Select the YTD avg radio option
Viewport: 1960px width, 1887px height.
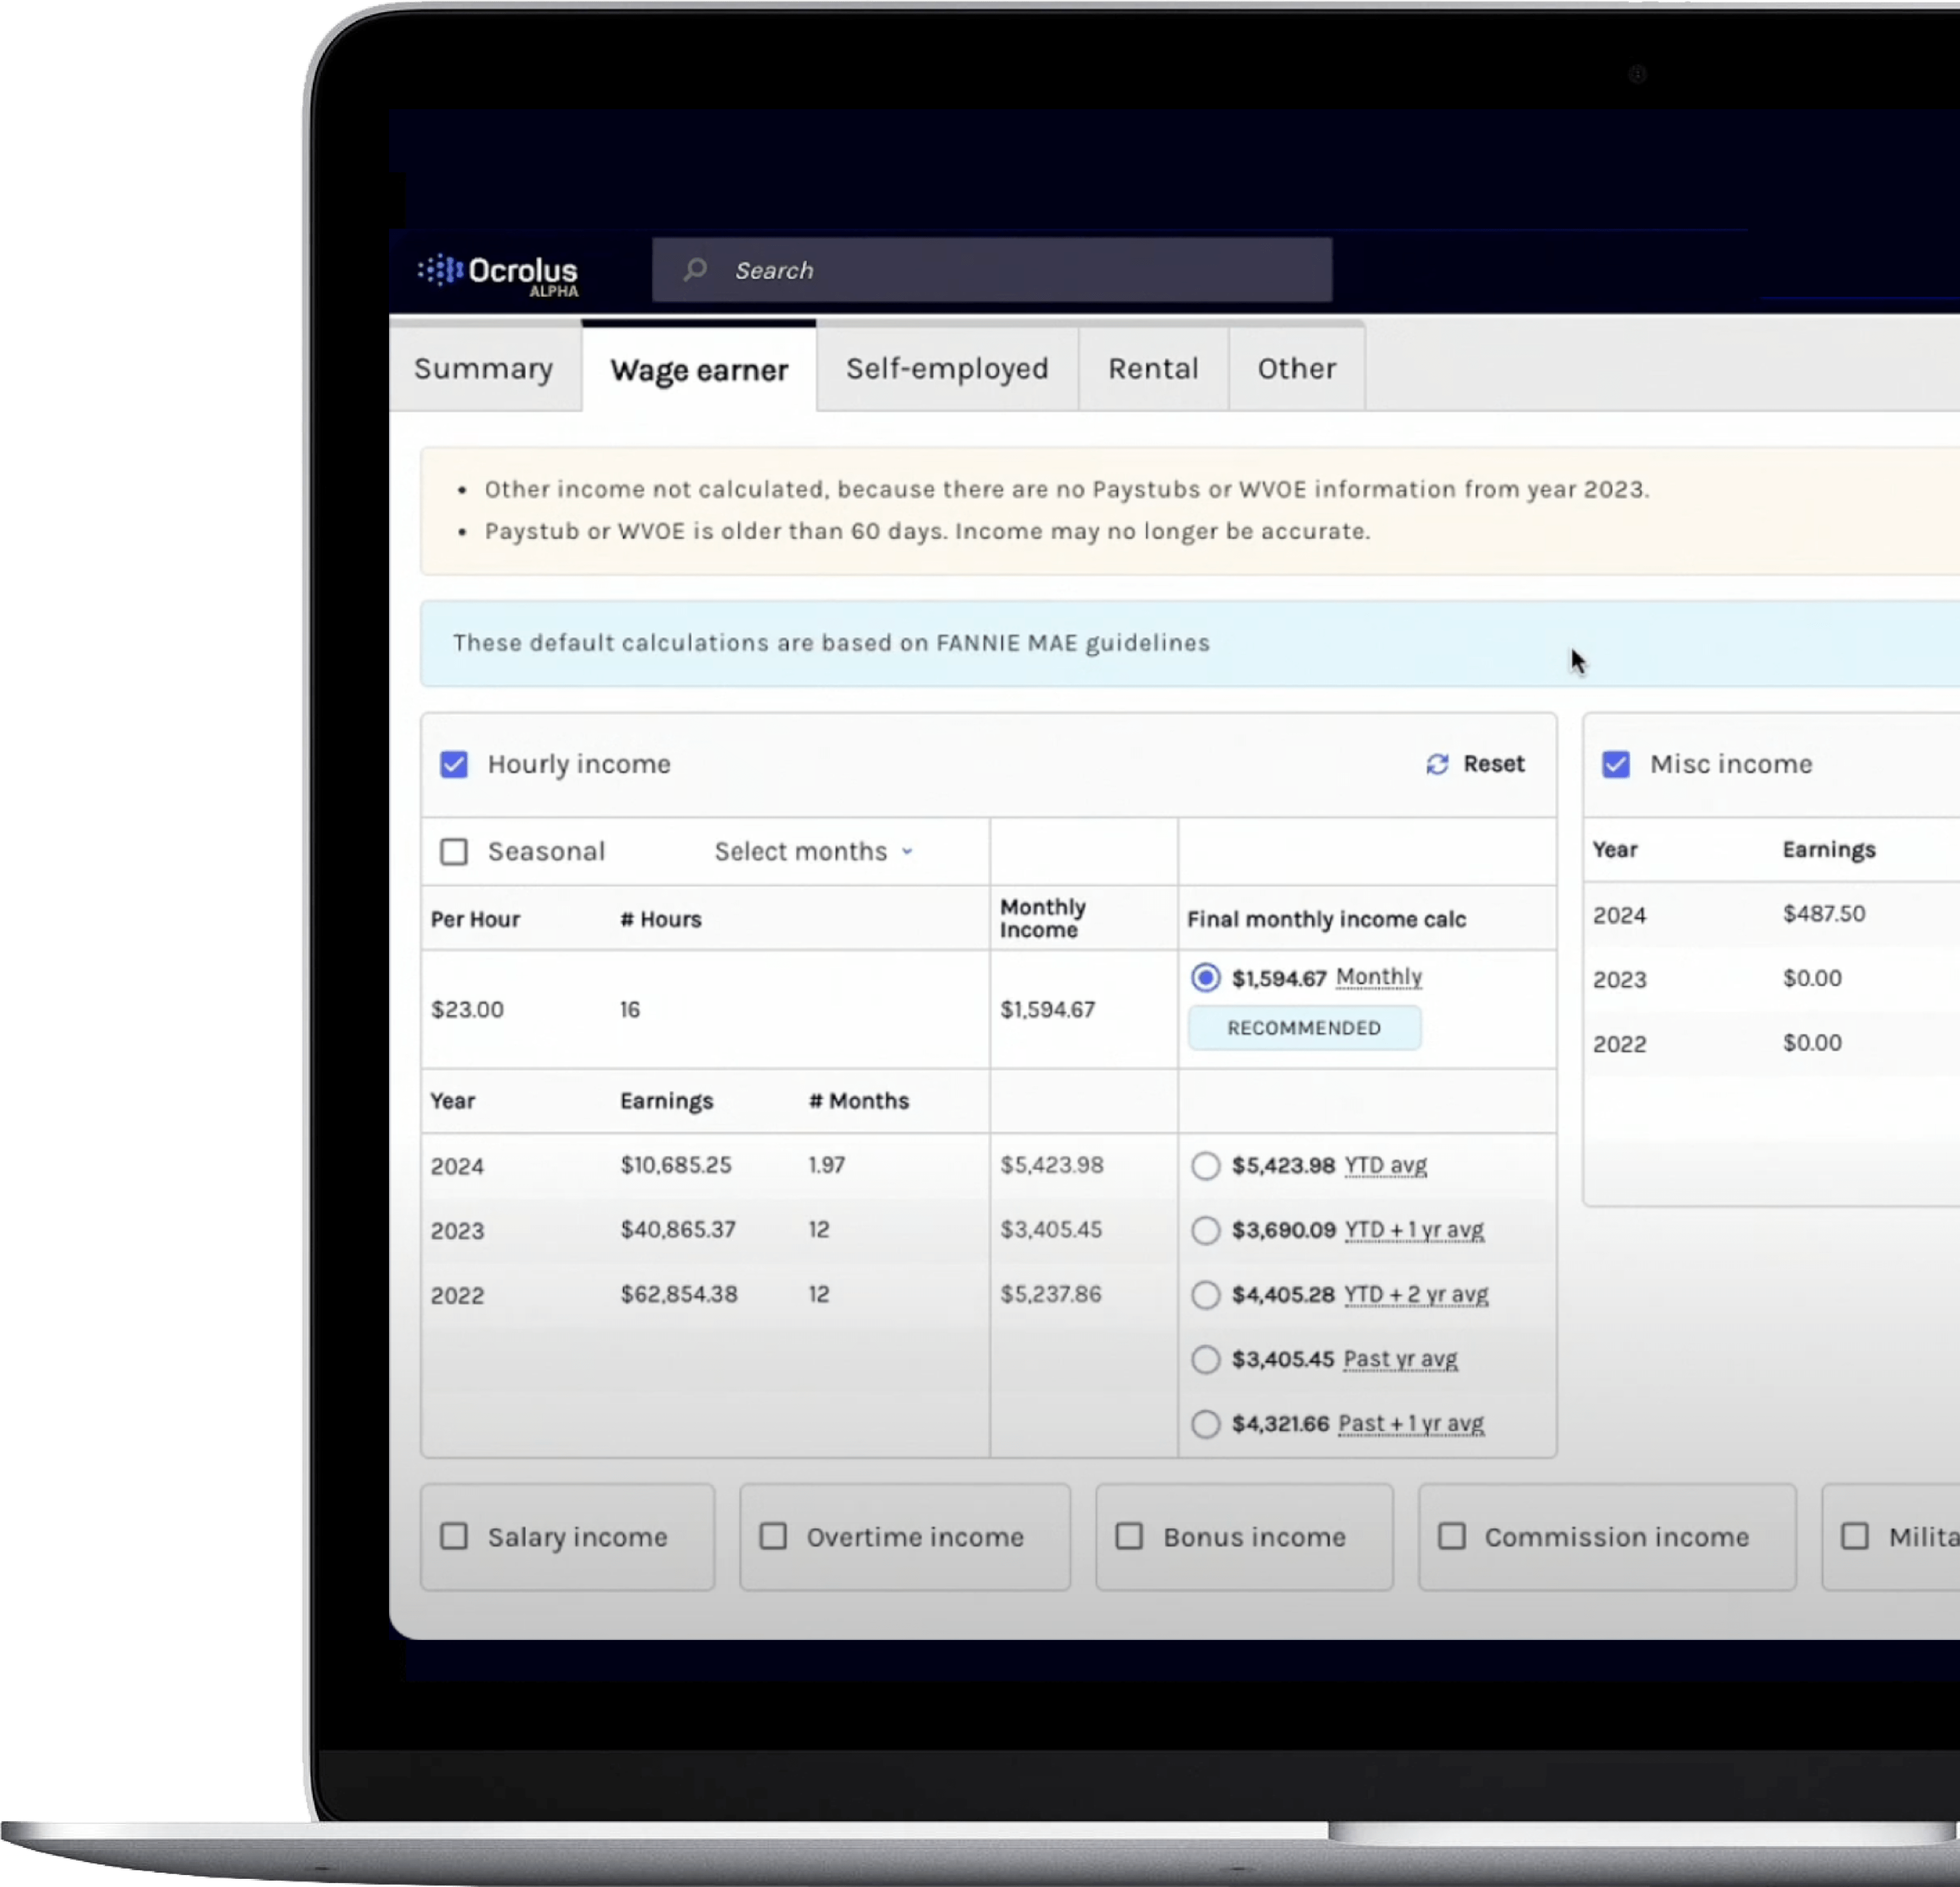(1205, 1166)
